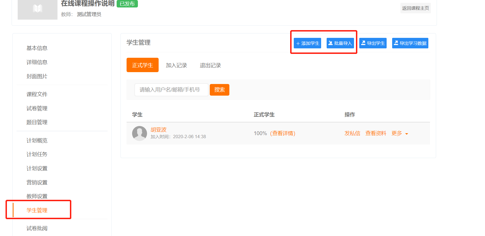Click the 添加学生 button
Viewport: 485px width, 236px height.
click(307, 43)
